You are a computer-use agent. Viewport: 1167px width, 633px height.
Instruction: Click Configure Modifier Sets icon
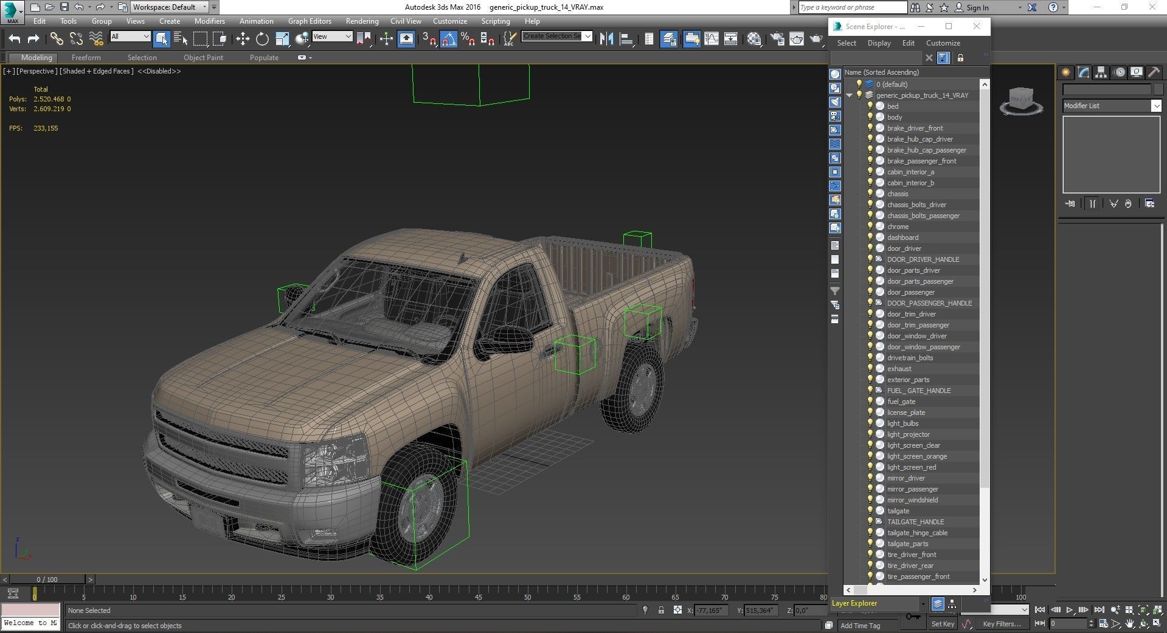click(x=1149, y=204)
